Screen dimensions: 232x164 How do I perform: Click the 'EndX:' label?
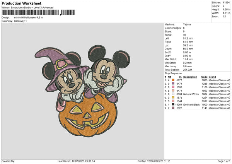click(x=168, y=52)
